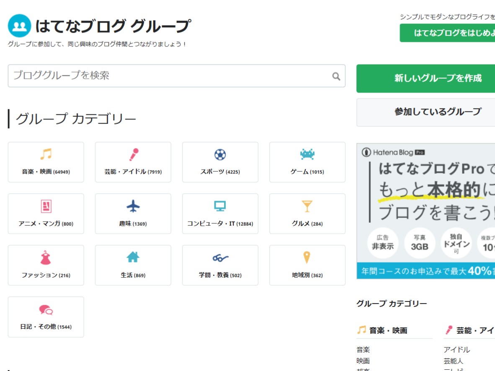Select the 地域別 (362) category label

307,275
